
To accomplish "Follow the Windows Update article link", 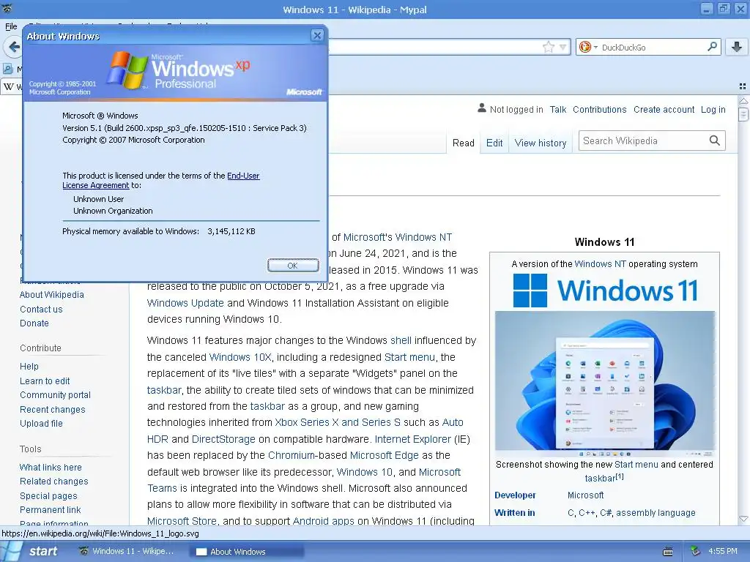I will pos(185,303).
